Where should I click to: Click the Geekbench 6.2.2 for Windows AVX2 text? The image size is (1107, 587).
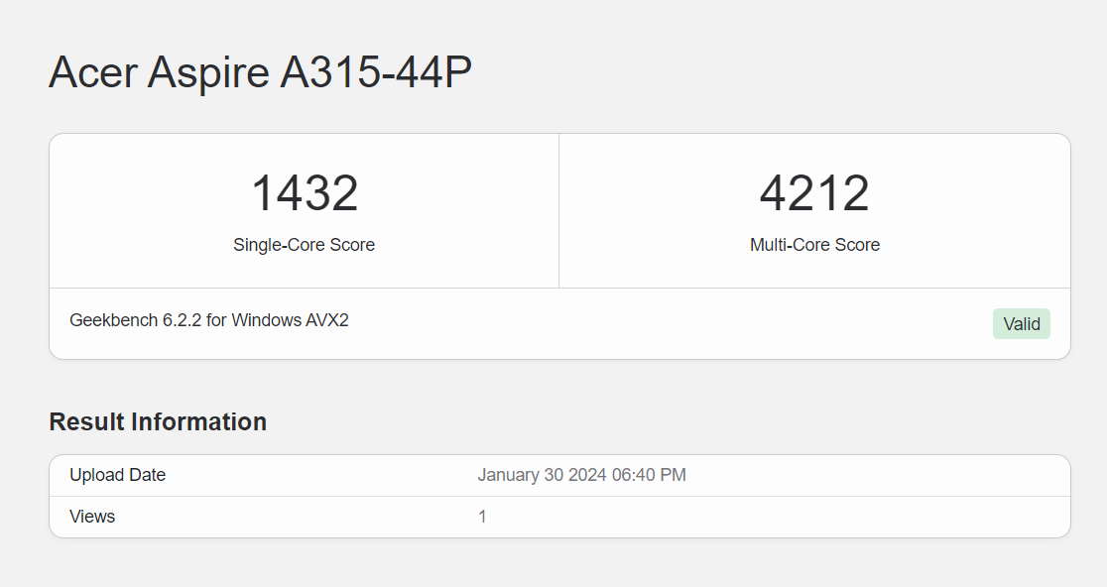[209, 320]
